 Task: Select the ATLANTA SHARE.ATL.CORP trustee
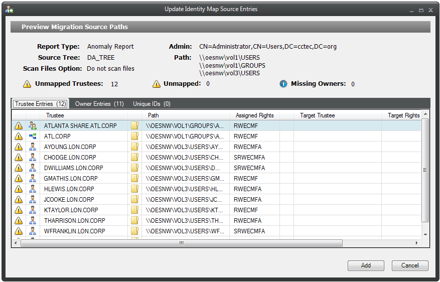[80, 126]
